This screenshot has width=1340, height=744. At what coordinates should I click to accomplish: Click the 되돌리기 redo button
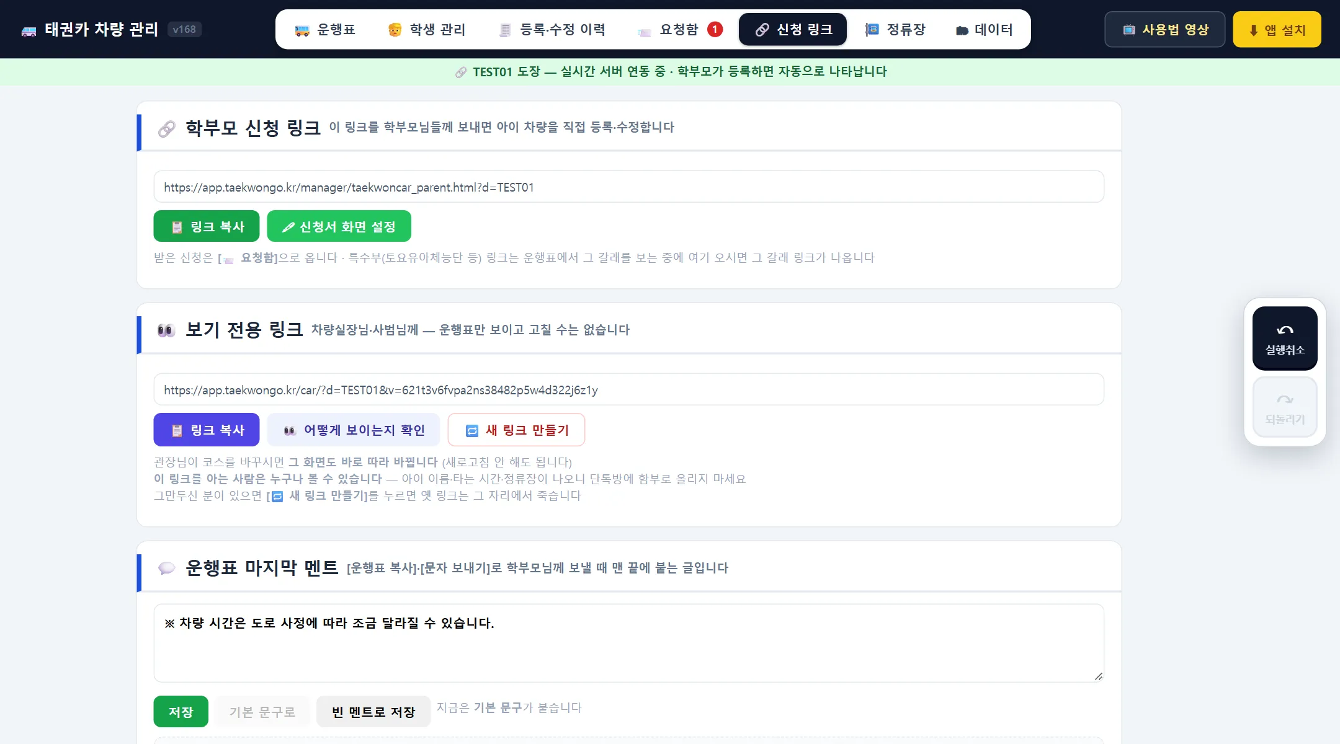point(1285,407)
